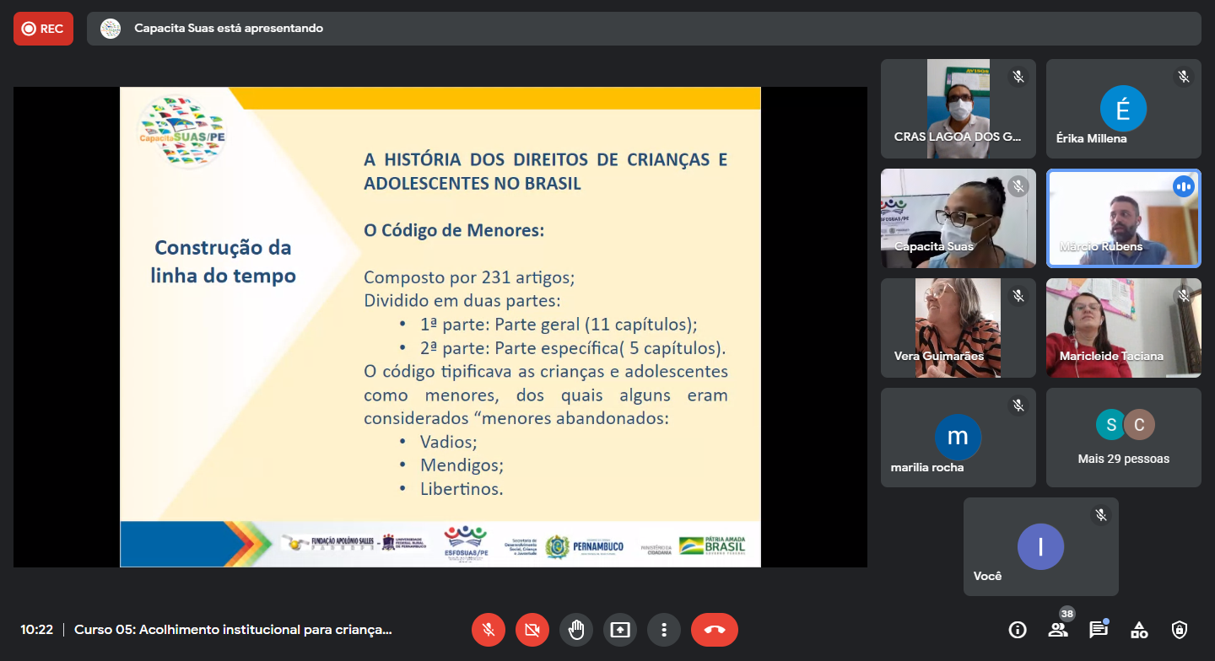Show the participants list panel
Image resolution: width=1215 pixels, height=661 pixels.
pyautogui.click(x=1057, y=630)
